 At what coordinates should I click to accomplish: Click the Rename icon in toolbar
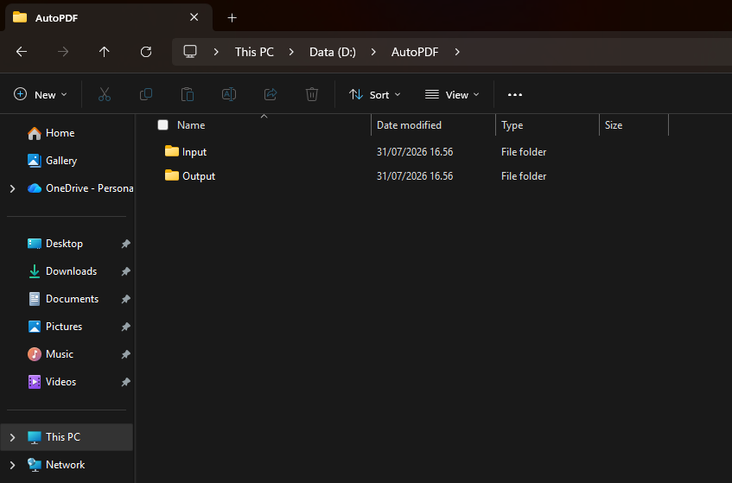(229, 95)
